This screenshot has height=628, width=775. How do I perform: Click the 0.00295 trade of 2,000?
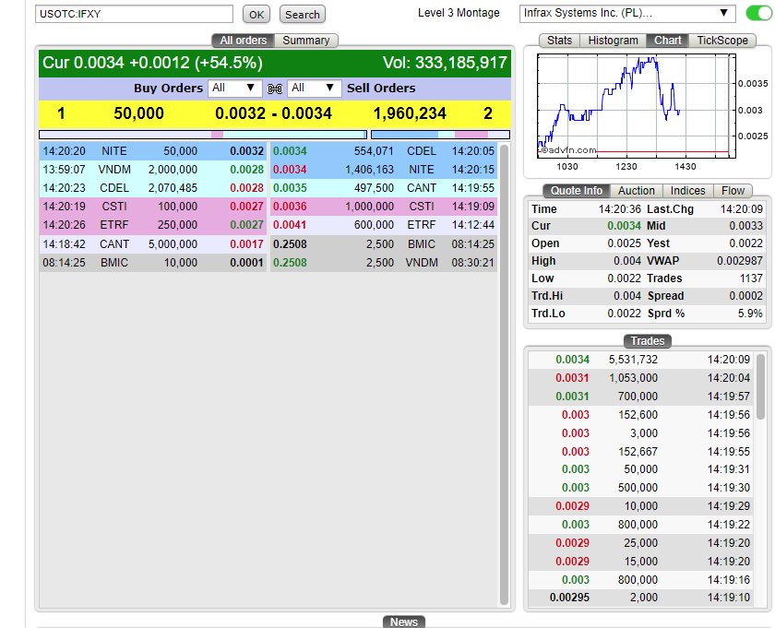(x=641, y=598)
